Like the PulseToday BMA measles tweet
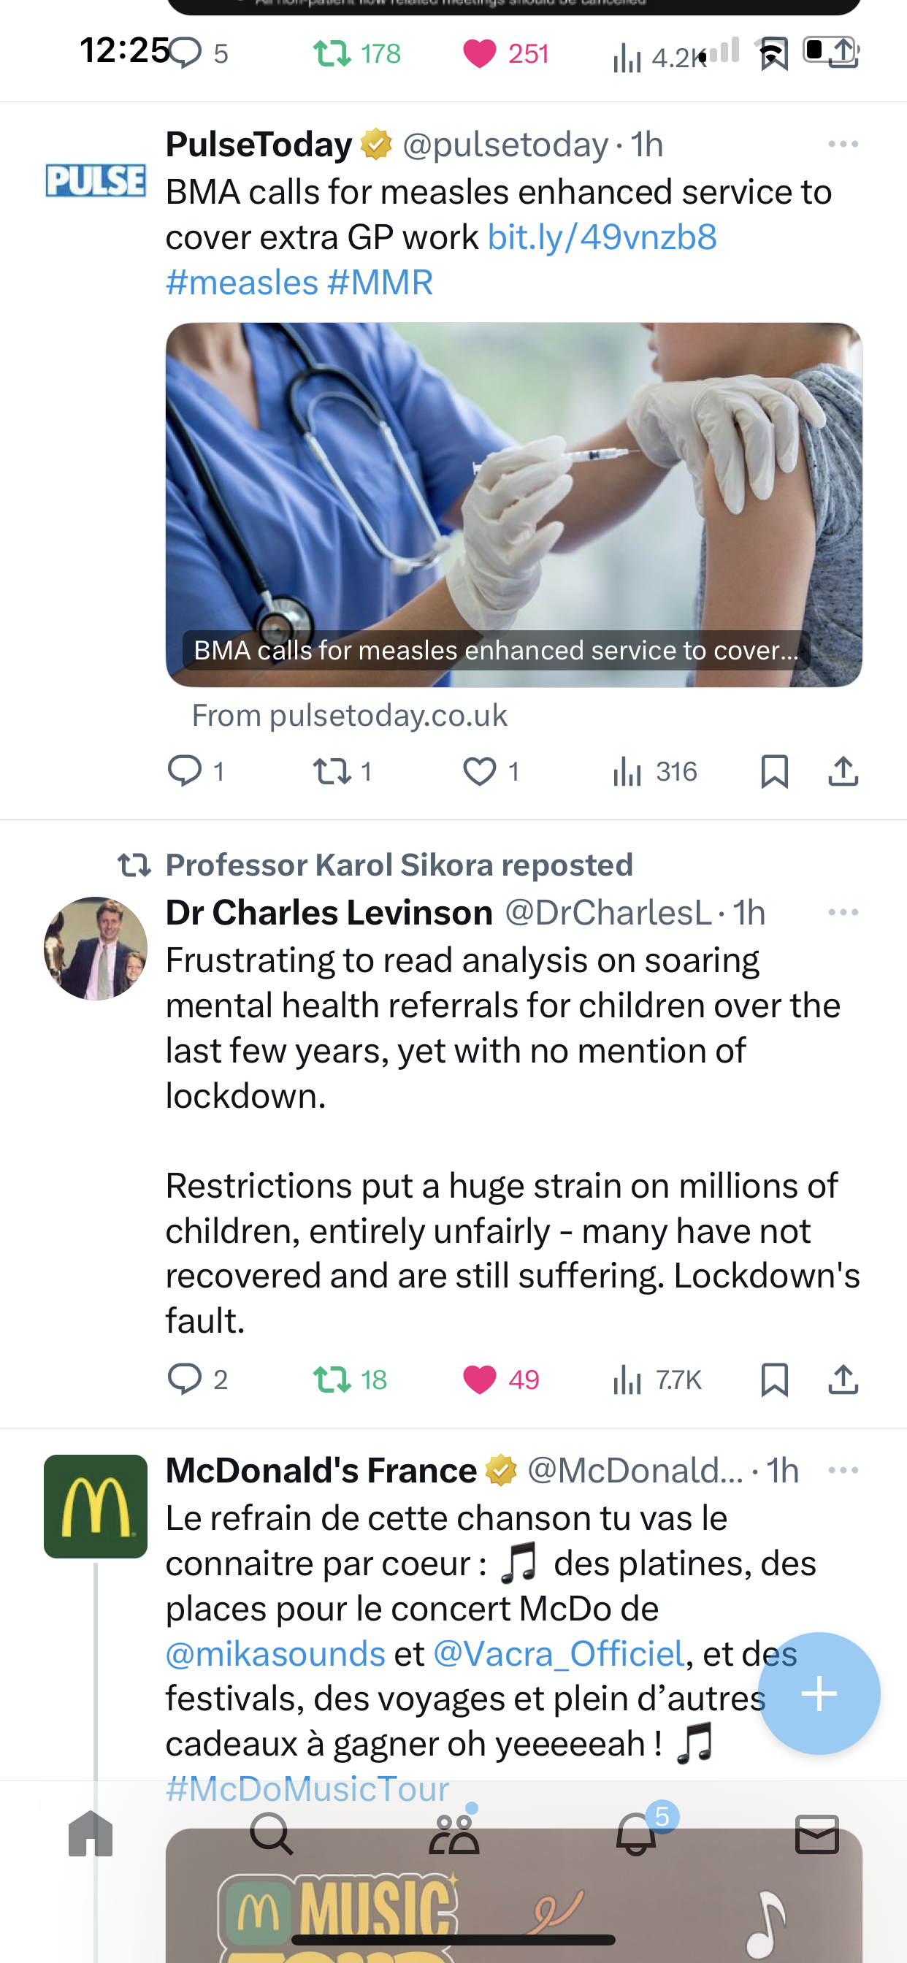Viewport: 907px width, 1963px height. [491, 771]
